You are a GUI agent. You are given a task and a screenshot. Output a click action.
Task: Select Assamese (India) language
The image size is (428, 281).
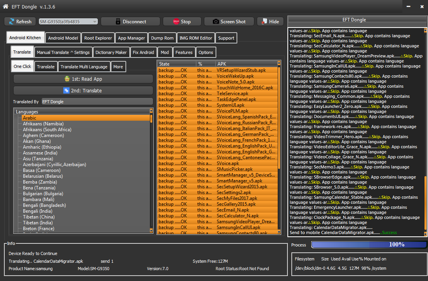tap(40, 153)
